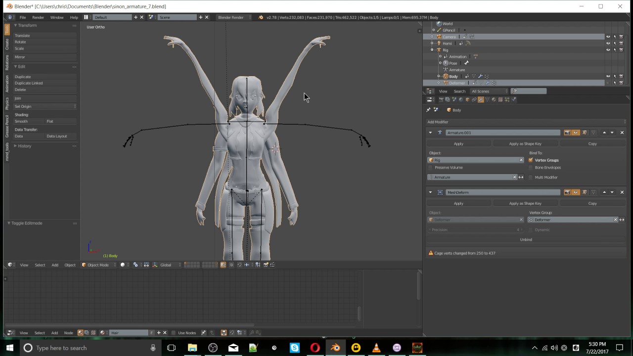This screenshot has width=633, height=356.
Task: Collapse the Rig tree in outliner
Action: (x=432, y=50)
